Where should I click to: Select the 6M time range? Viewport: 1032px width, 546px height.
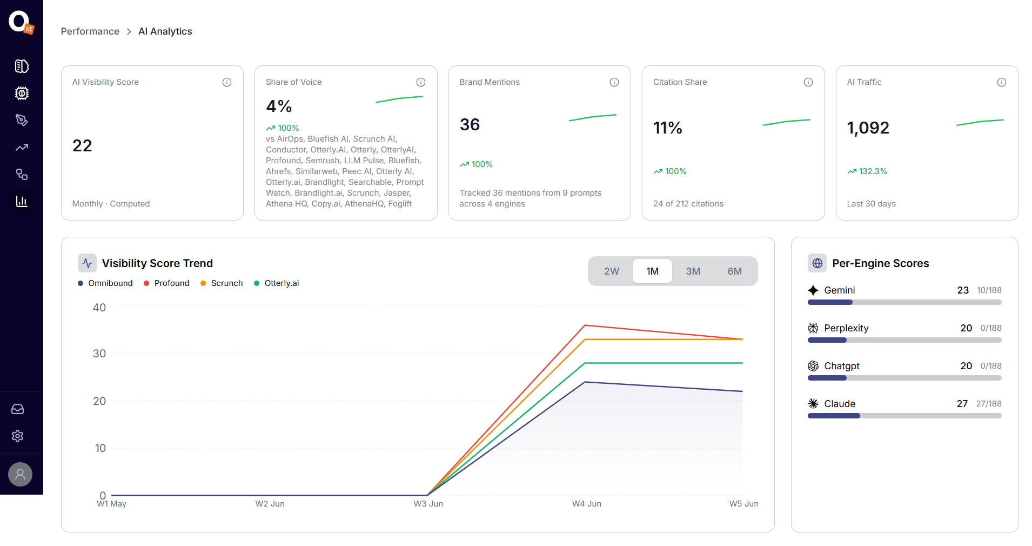(x=735, y=271)
